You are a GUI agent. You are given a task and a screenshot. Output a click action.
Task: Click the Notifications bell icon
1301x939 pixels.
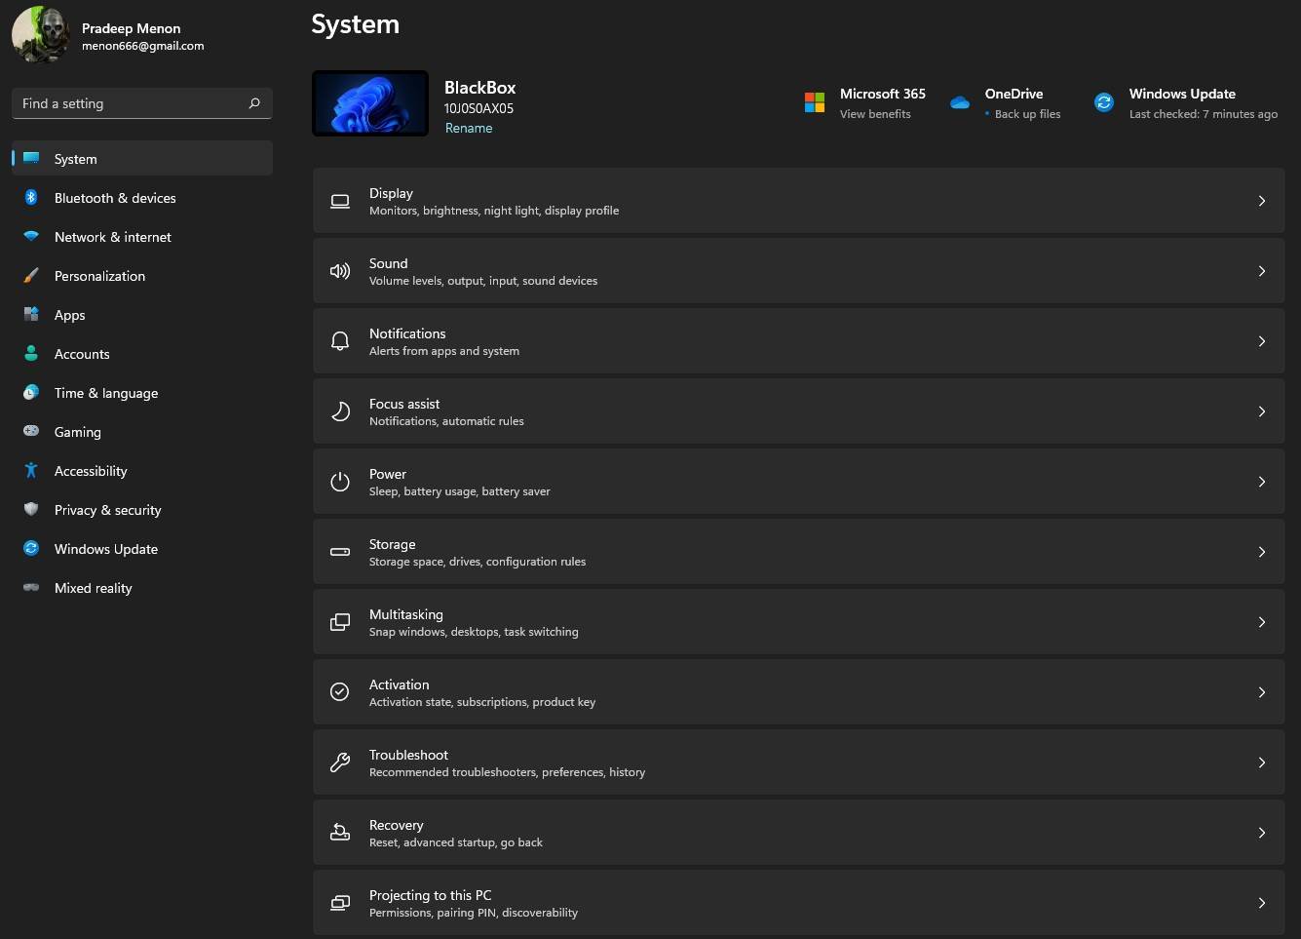click(340, 341)
